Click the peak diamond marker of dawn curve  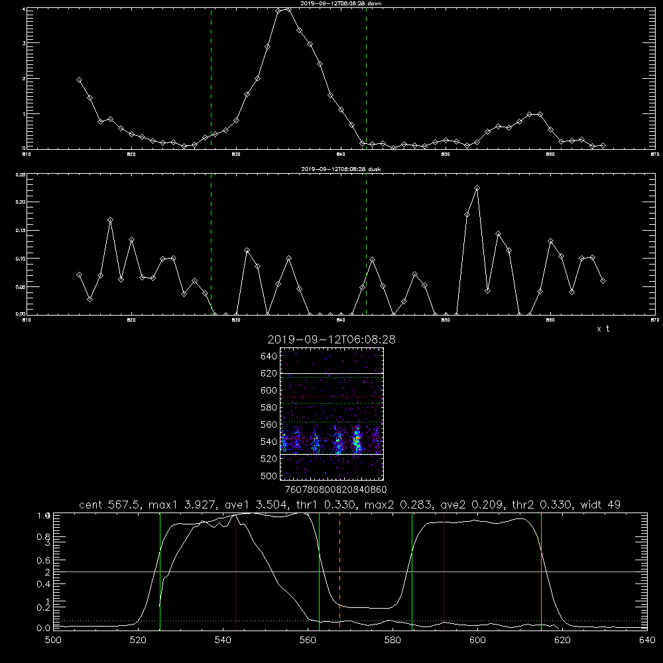click(288, 9)
